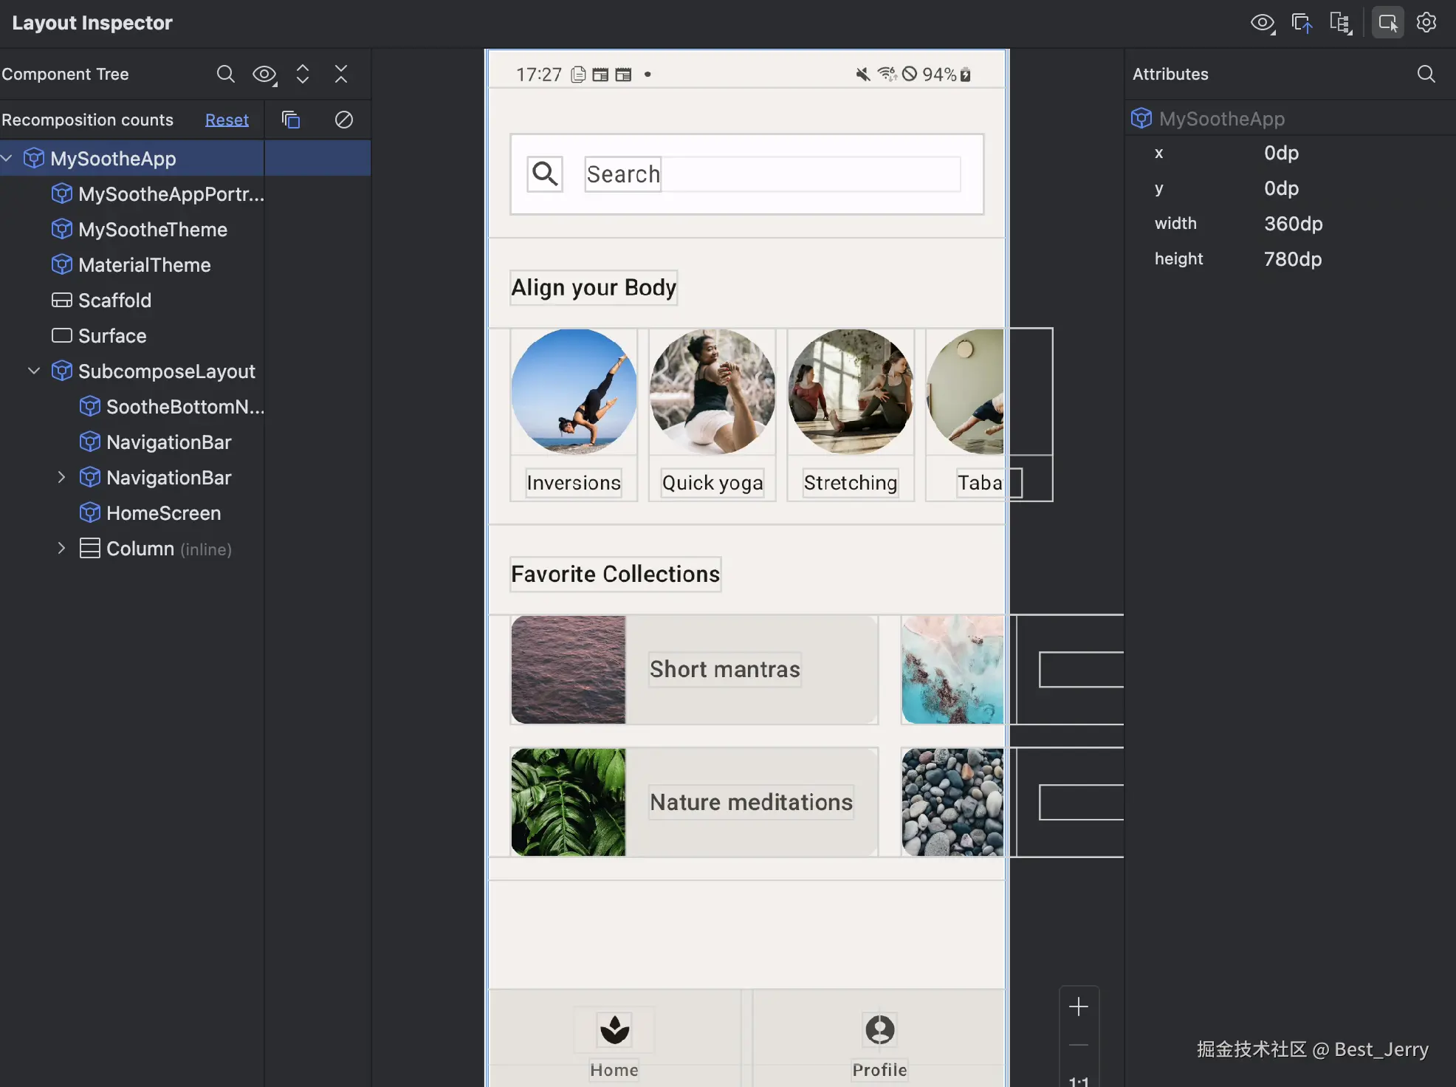This screenshot has width=1456, height=1087.
Task: Toggle Component Tree view options eye
Action: tap(264, 74)
